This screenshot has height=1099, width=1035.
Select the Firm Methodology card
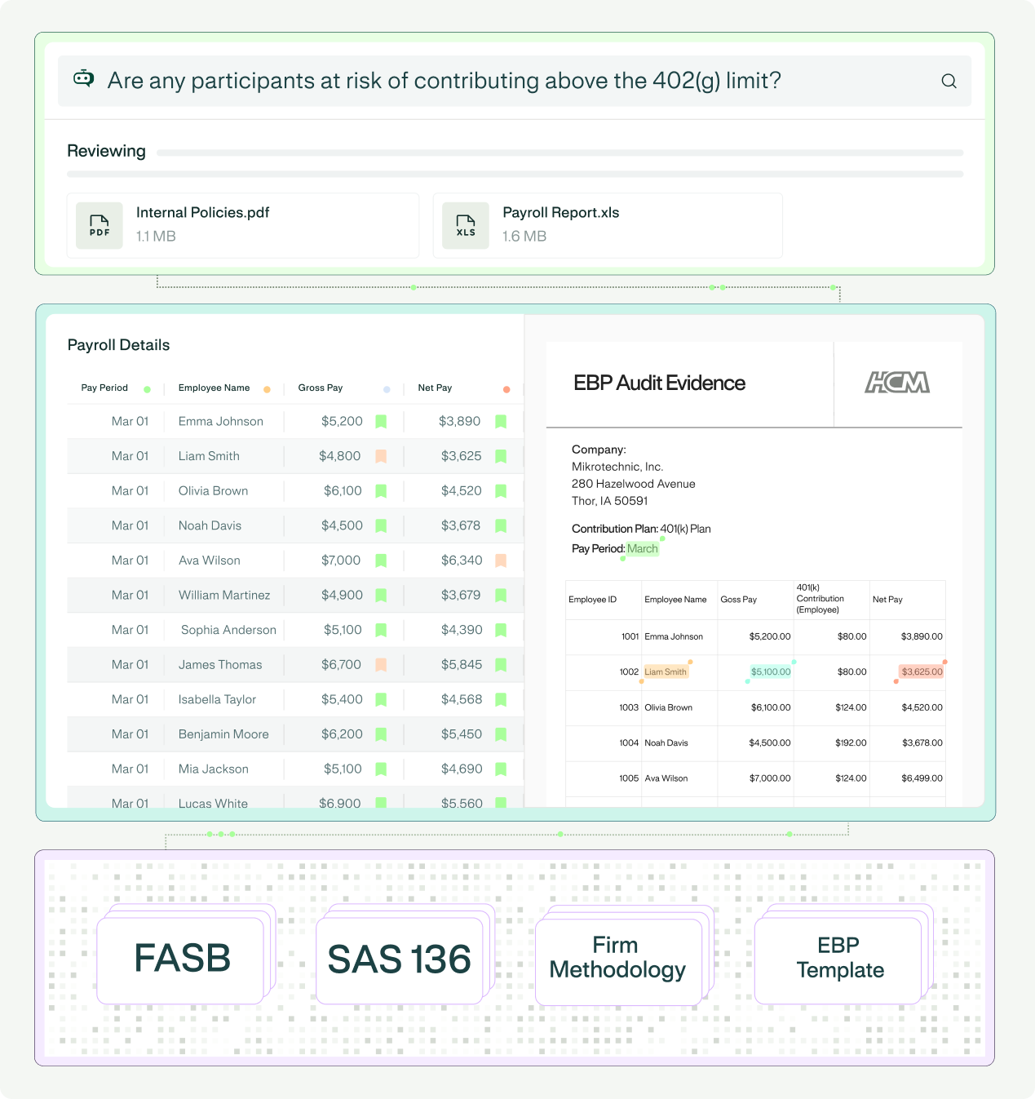tap(618, 959)
